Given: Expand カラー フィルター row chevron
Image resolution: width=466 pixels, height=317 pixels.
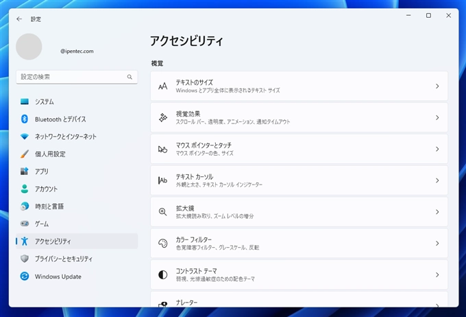Looking at the screenshot, I should [437, 243].
